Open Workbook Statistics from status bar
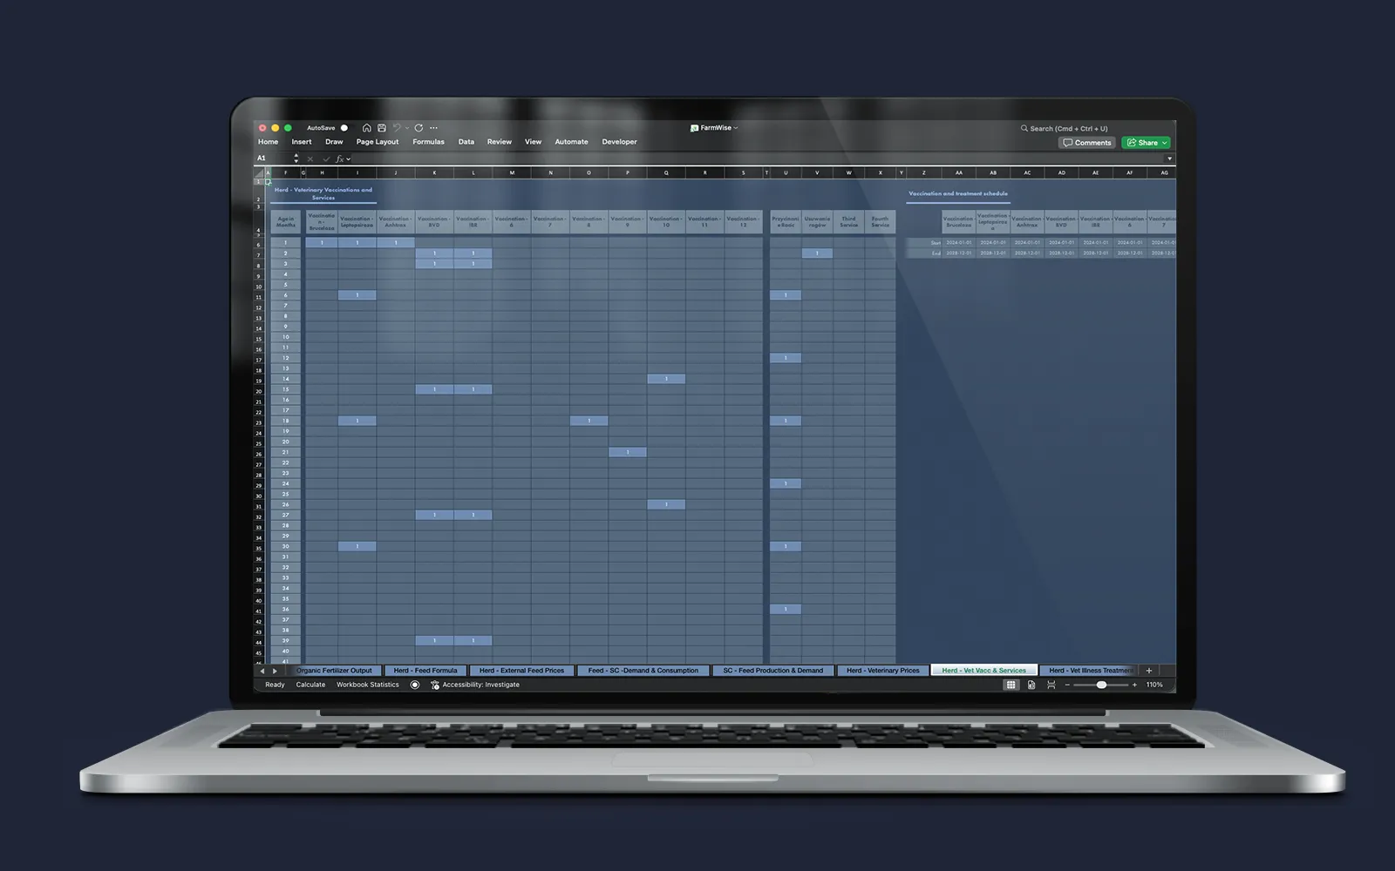1395x871 pixels. click(x=368, y=685)
